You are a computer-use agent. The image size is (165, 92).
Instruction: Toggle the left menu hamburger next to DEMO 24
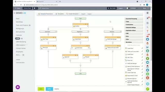click(14, 13)
